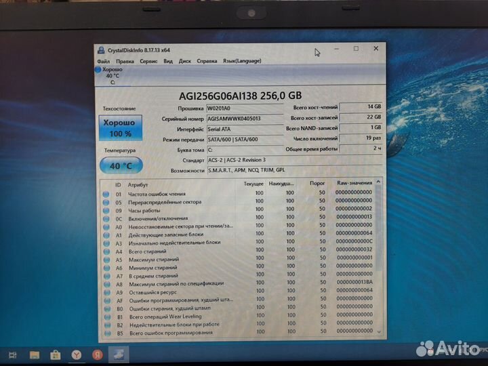Click the Всего NAND-записей value 1 GB
This screenshot has height=366, width=488.
click(x=361, y=127)
